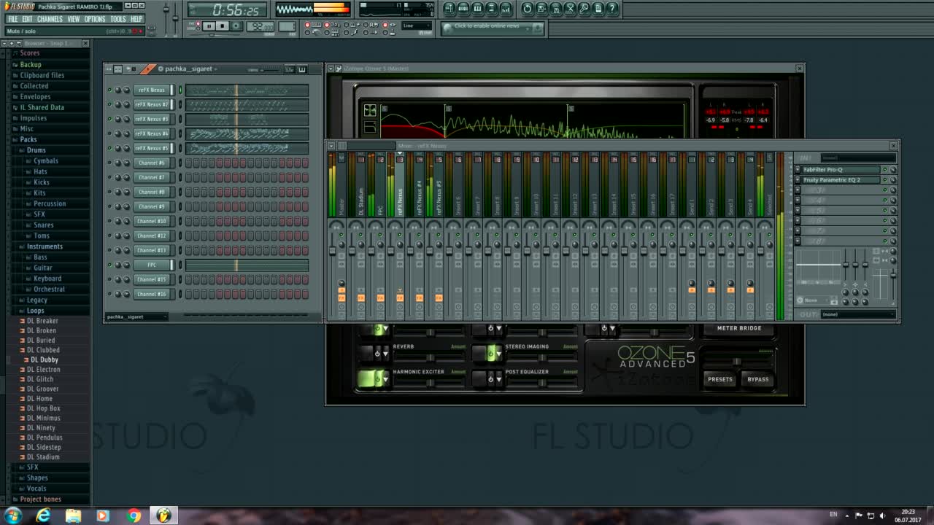Switch channel rack to piano roll overview
The width and height of the screenshot is (934, 525).
(302, 69)
